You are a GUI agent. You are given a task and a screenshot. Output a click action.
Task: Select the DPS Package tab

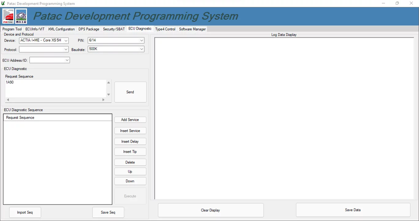[89, 29]
